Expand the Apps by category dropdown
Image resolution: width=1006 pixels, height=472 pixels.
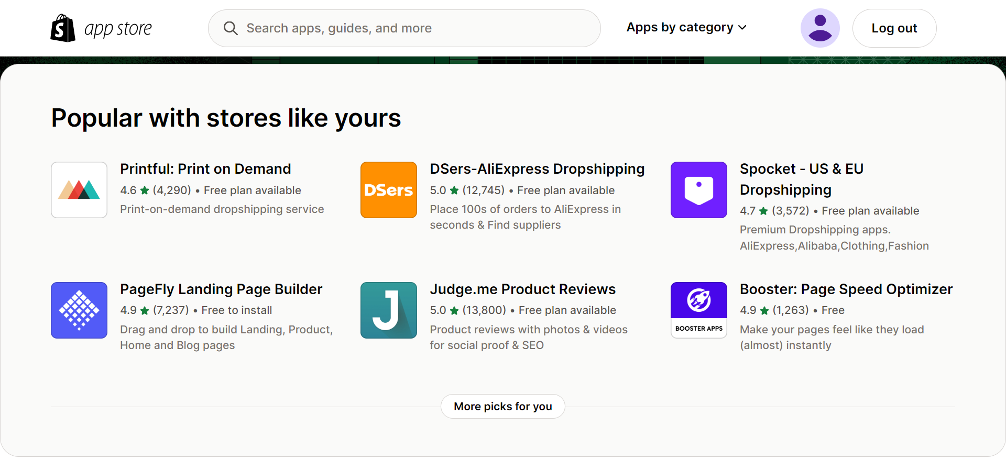click(680, 27)
